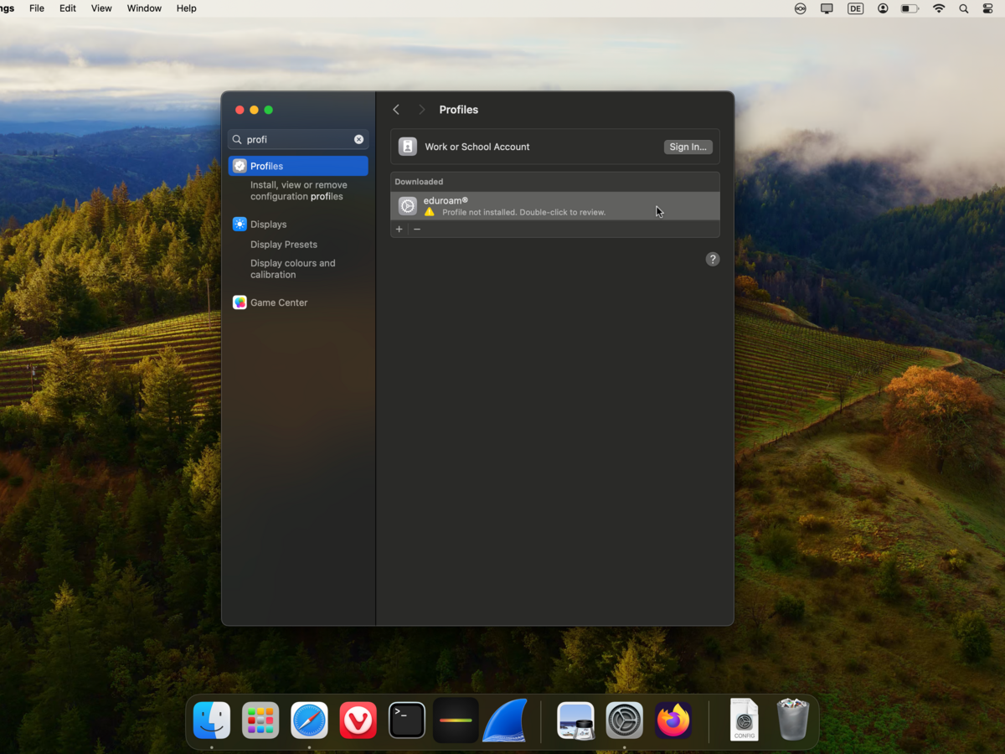Go back with the left chevron
The image size is (1005, 754).
click(x=396, y=110)
